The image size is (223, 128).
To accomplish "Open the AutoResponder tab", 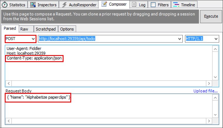I will tap(79, 5).
